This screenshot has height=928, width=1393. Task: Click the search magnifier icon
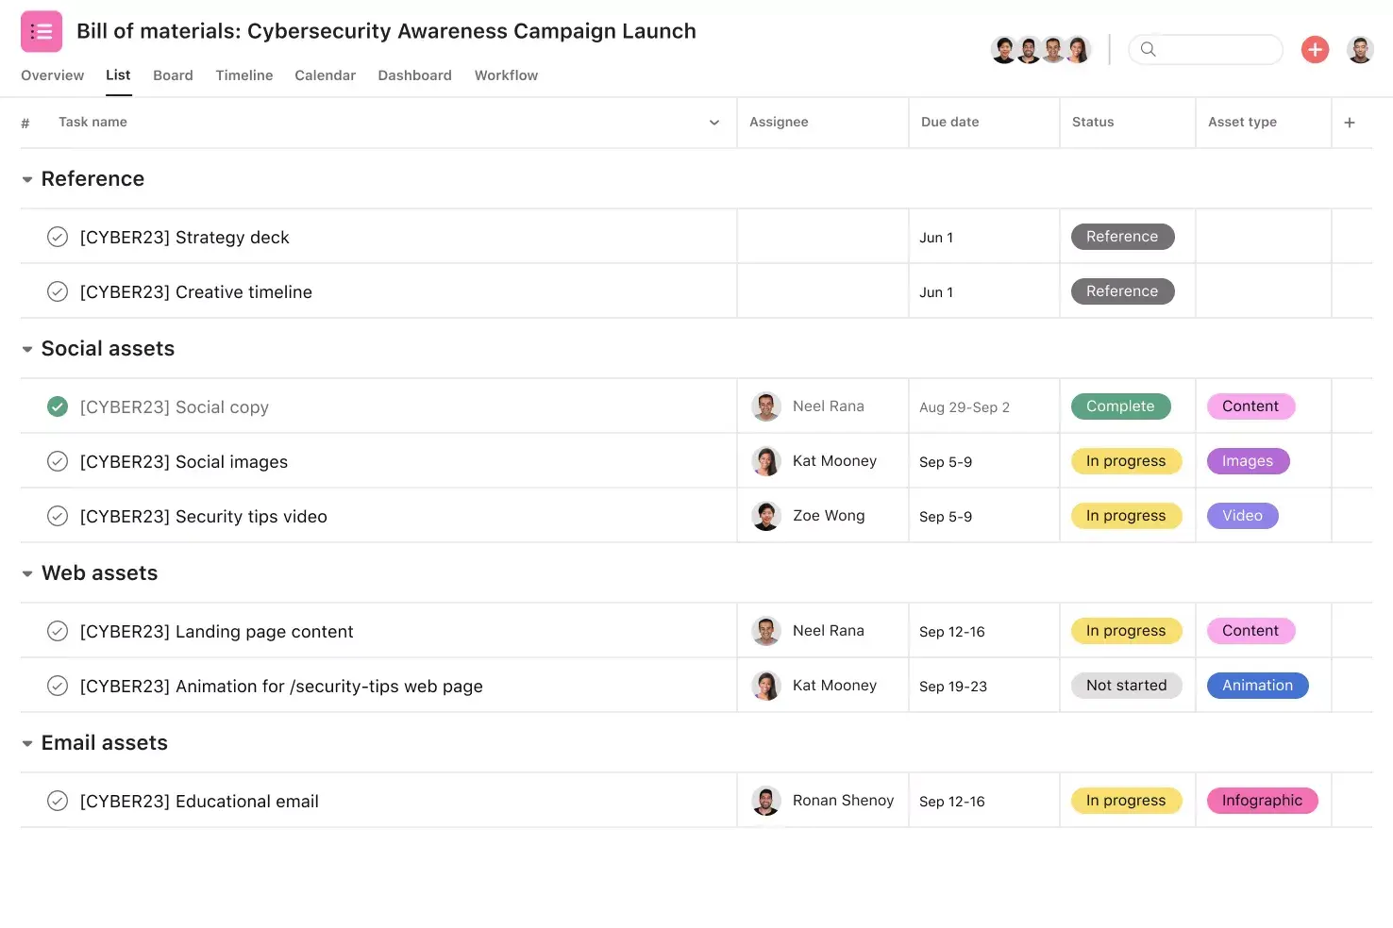[1148, 49]
